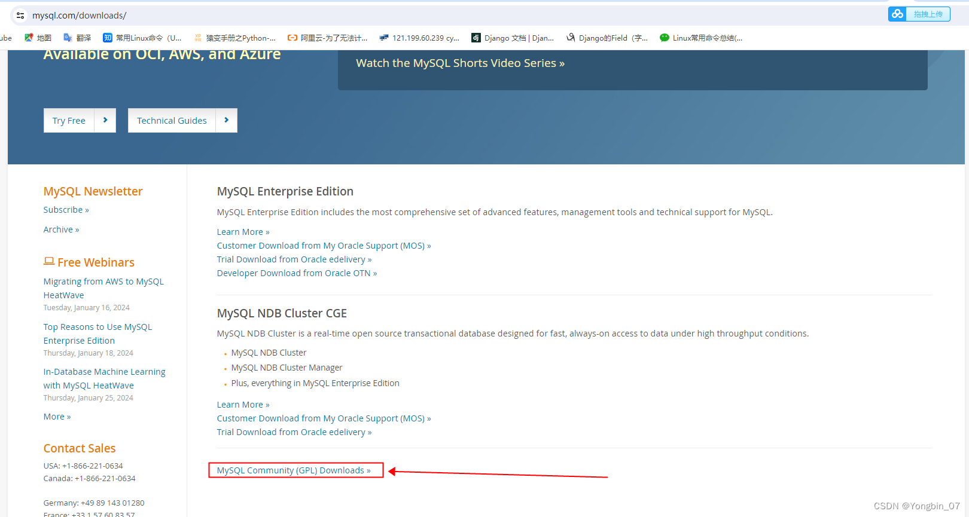The height and width of the screenshot is (517, 969).
Task: Open the Maps bookmark icon
Action: pos(29,38)
